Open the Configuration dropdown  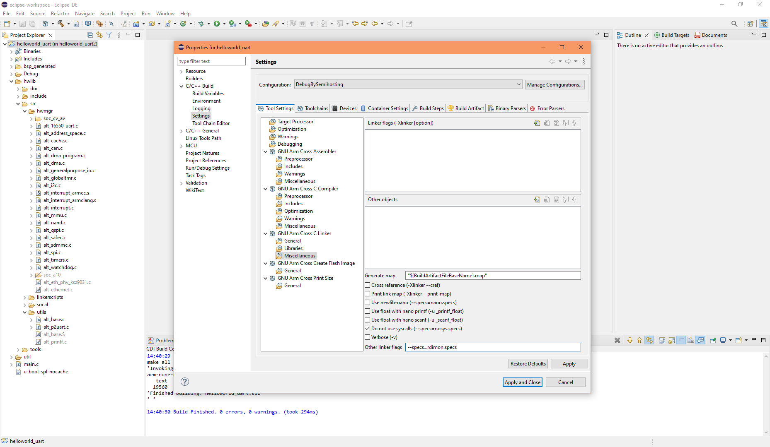point(519,84)
